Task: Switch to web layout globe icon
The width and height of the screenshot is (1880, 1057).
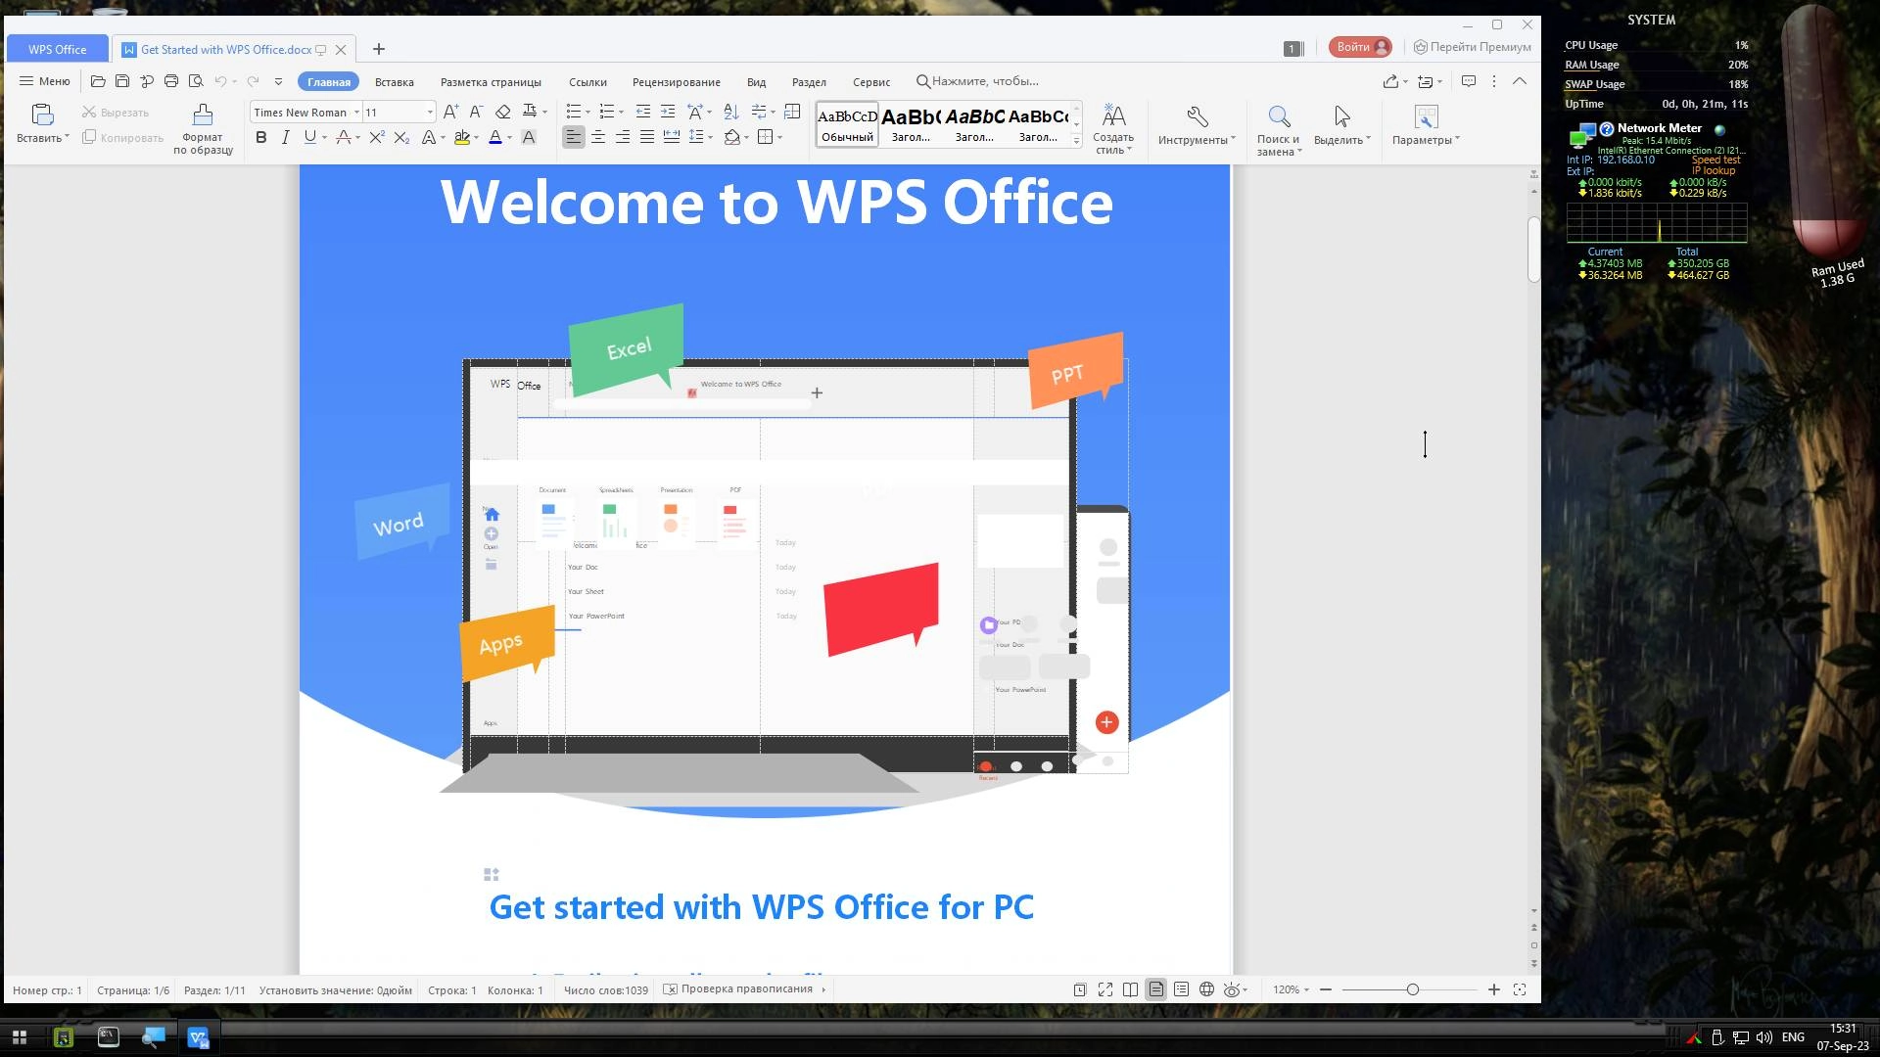Action: click(x=1207, y=989)
